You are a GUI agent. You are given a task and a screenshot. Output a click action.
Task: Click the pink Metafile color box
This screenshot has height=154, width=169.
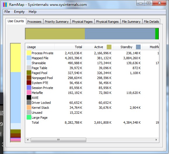tap(29, 92)
